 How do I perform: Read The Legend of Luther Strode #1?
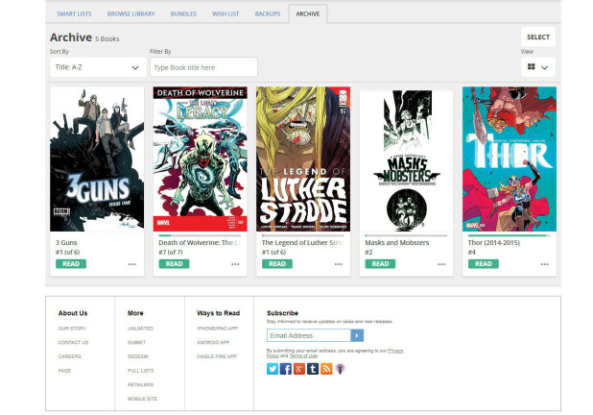pyautogui.click(x=277, y=264)
